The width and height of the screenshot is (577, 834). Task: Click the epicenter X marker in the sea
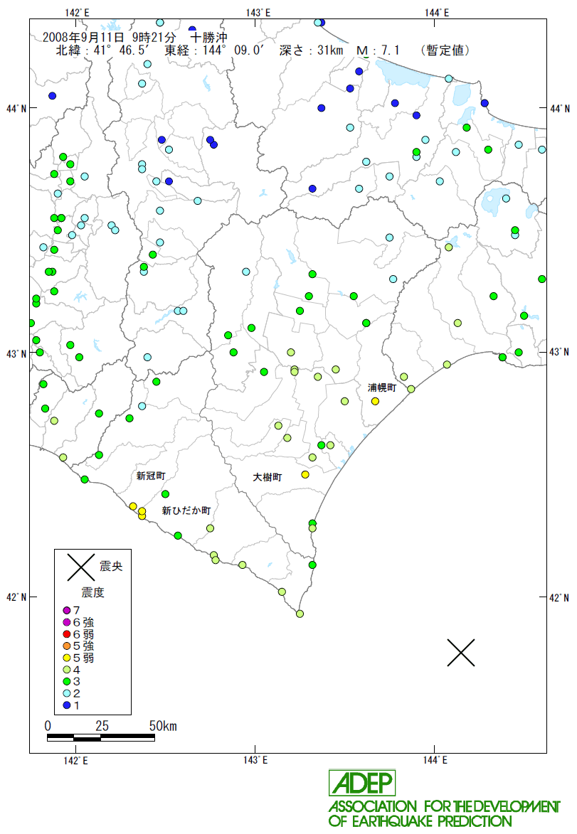[461, 652]
